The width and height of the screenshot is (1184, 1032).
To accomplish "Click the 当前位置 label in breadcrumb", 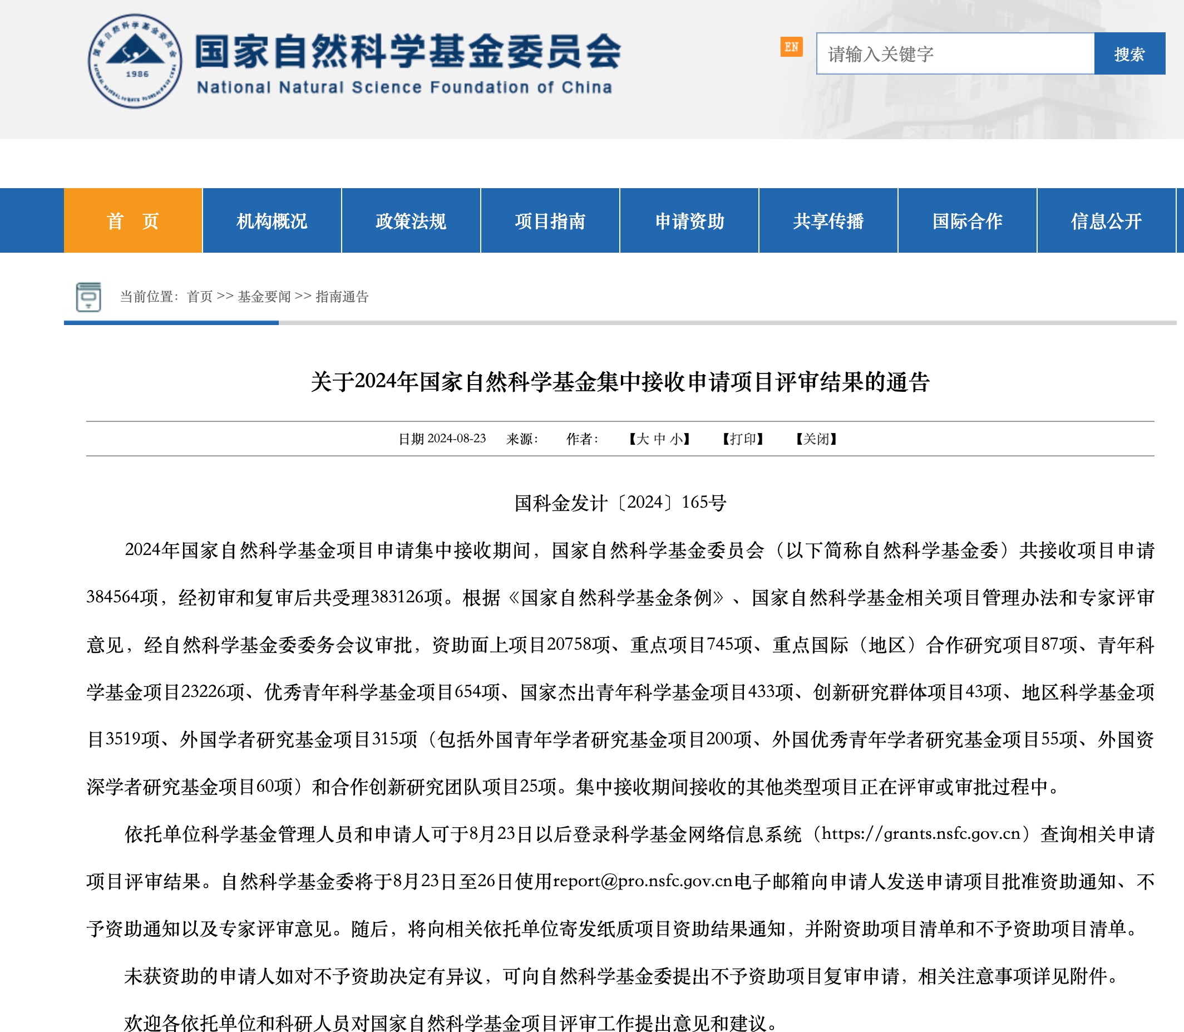I will [149, 297].
